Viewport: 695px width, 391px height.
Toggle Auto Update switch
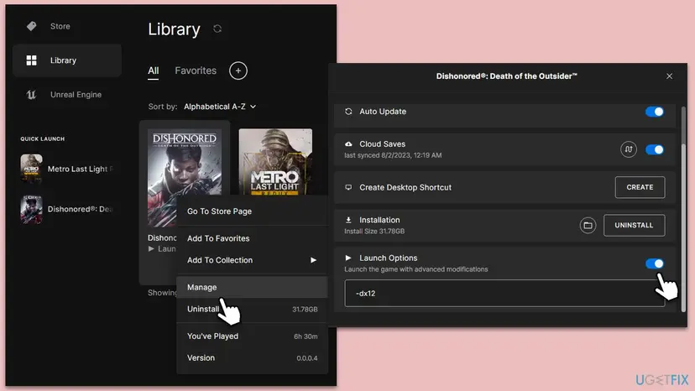point(655,112)
